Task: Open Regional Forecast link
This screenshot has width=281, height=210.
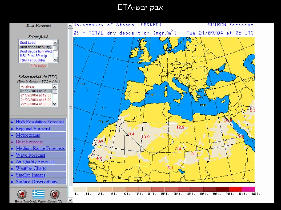Action: (x=33, y=128)
